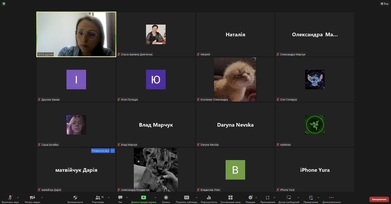Screen dimensions: 391x204
Task: Open three-dots menu on матвійчук Дарія tile
Action: 113,151
